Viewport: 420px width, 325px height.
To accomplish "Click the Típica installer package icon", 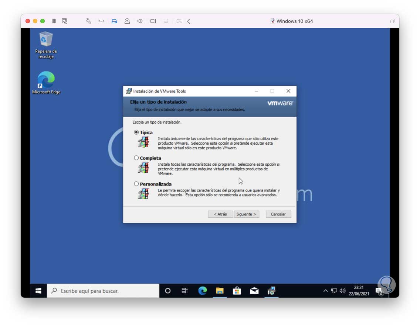I will 143,142.
